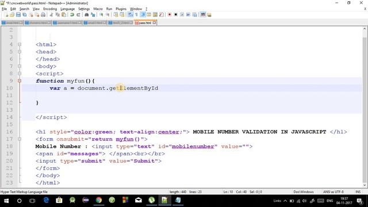Screen dimensions: 368x207
Task: Toggle INS insert mode in status bar
Action: point(358,191)
